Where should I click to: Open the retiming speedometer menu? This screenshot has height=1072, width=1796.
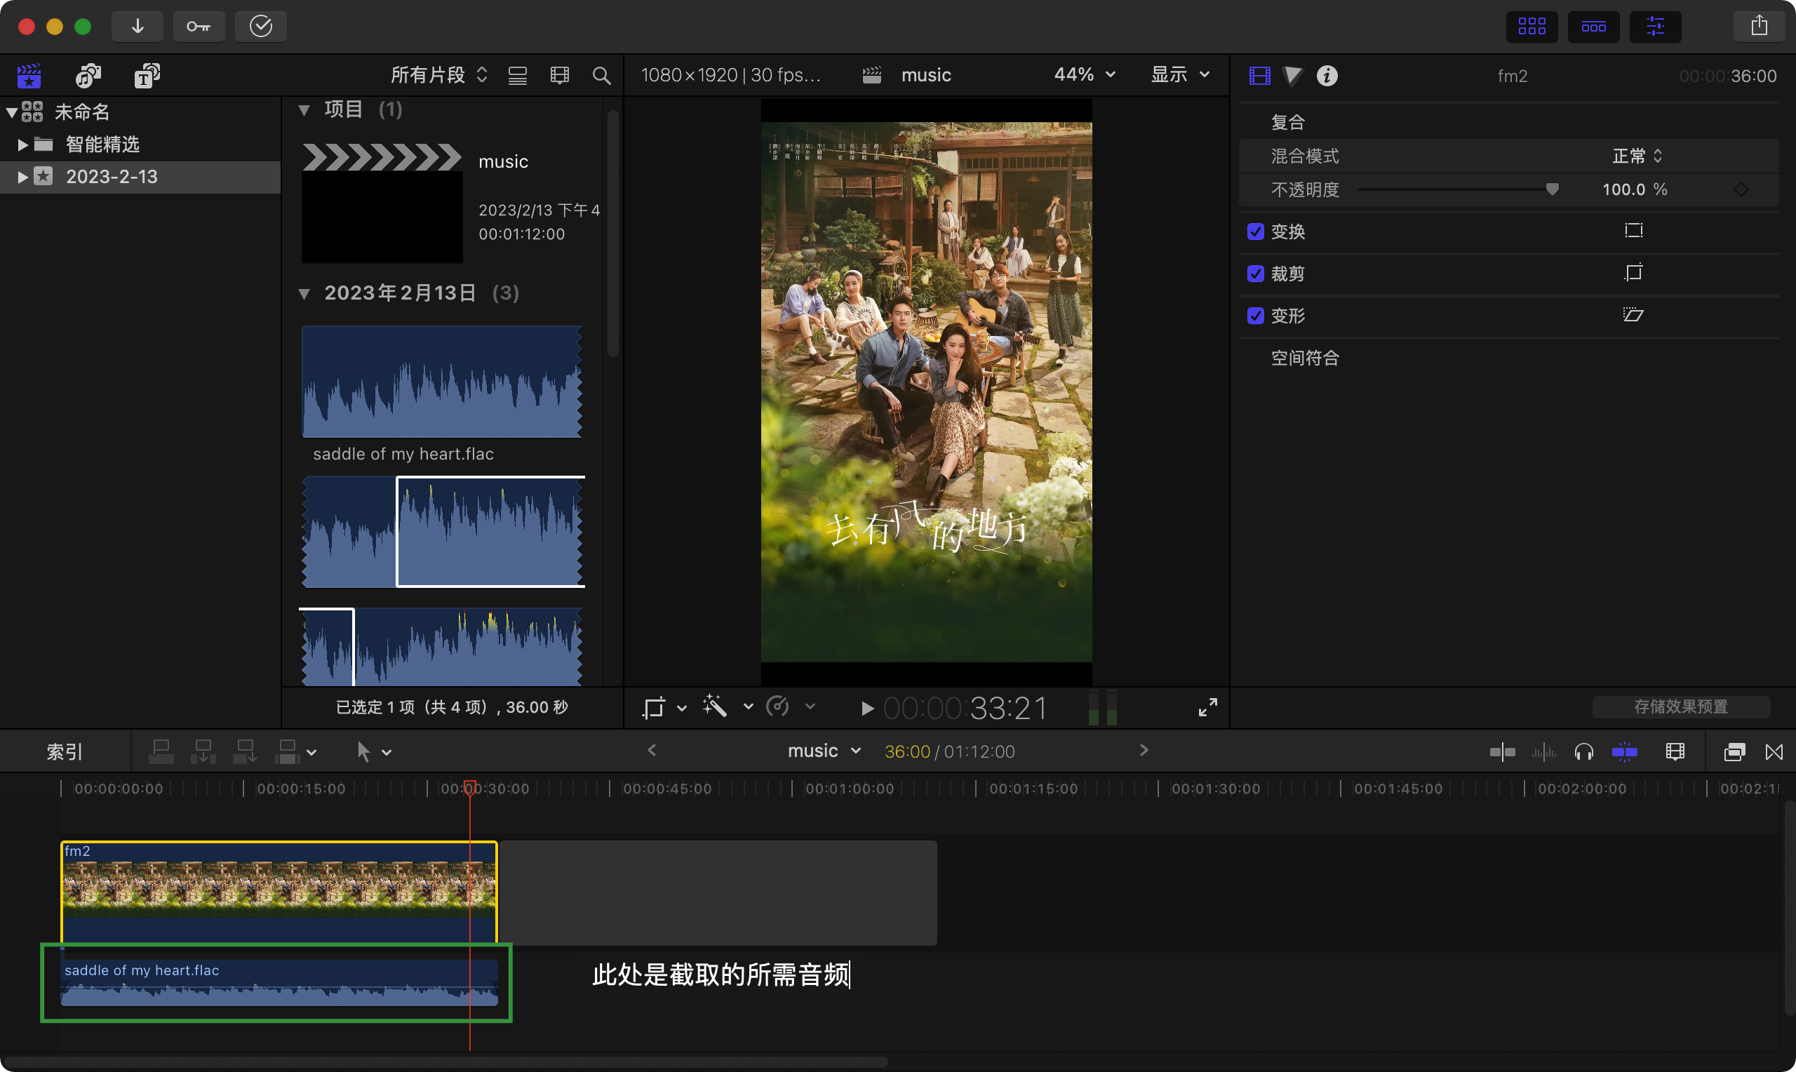point(789,706)
